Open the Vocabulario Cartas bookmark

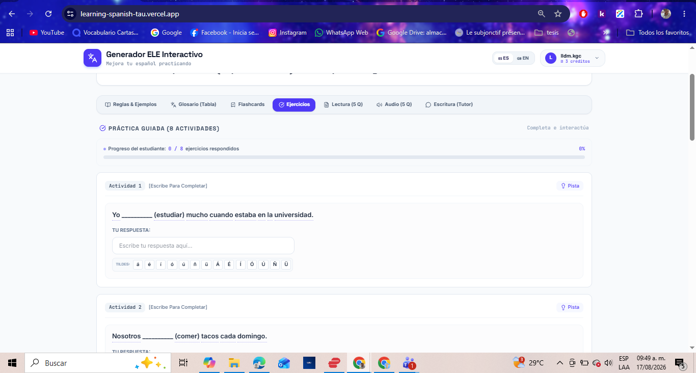click(x=105, y=33)
